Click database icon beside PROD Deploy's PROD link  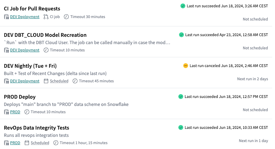click(6, 112)
